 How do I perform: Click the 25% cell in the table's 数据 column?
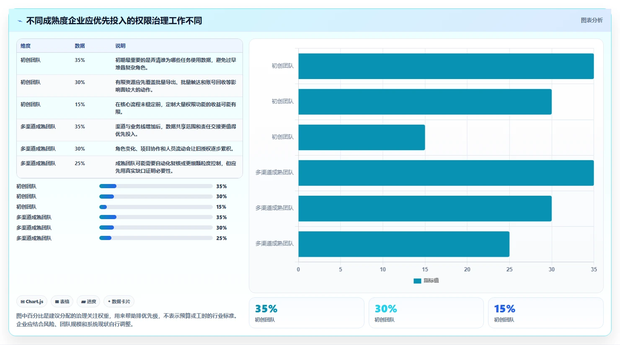80,164
